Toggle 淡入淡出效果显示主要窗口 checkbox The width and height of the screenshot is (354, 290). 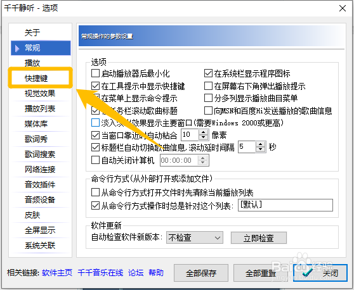tap(95, 123)
